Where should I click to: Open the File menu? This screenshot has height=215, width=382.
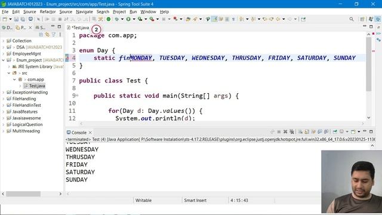(5, 12)
